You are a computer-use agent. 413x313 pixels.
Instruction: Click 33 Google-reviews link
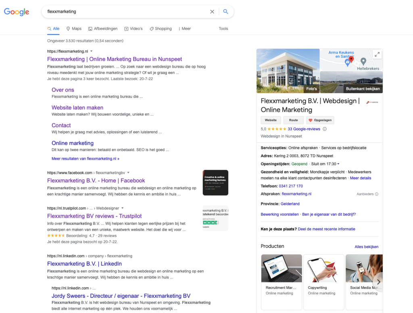[304, 129]
